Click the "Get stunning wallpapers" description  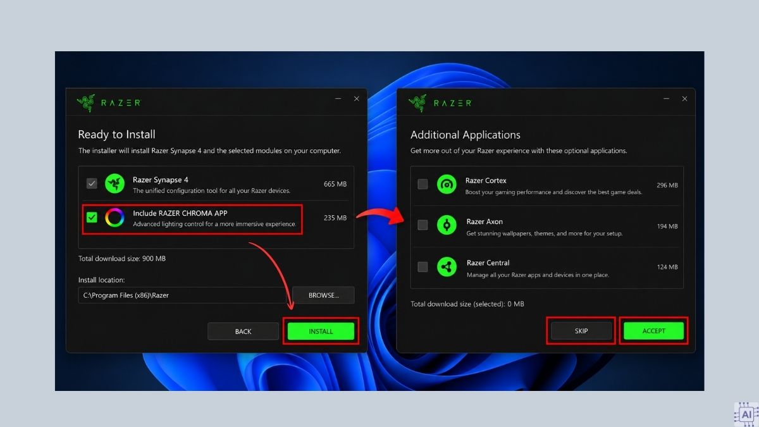click(x=545, y=233)
